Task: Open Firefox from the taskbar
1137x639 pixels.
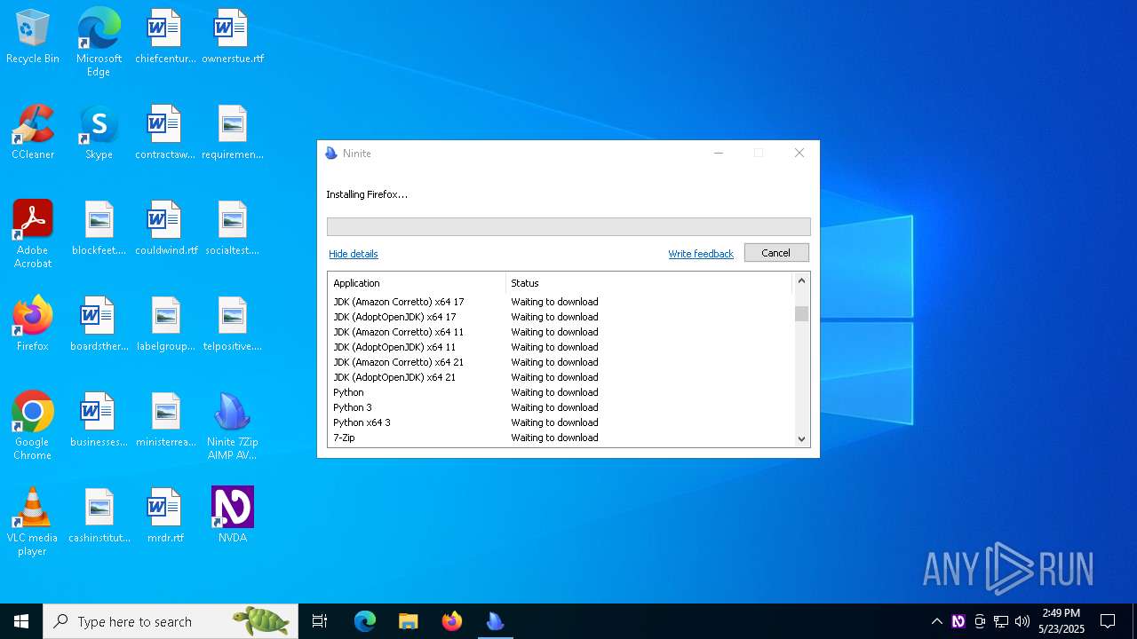Action: tap(452, 621)
